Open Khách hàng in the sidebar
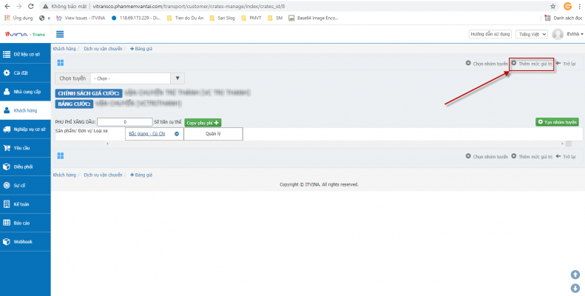Image resolution: width=585 pixels, height=296 pixels. 25,110
